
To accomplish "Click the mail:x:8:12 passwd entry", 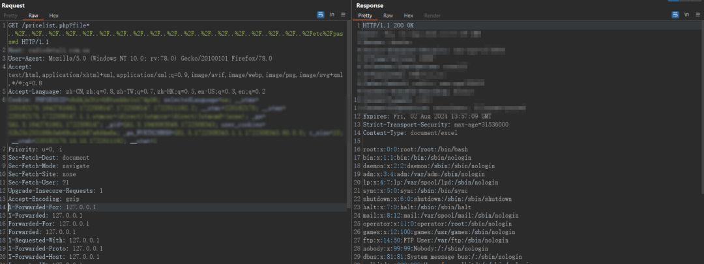I will click(x=440, y=216).
